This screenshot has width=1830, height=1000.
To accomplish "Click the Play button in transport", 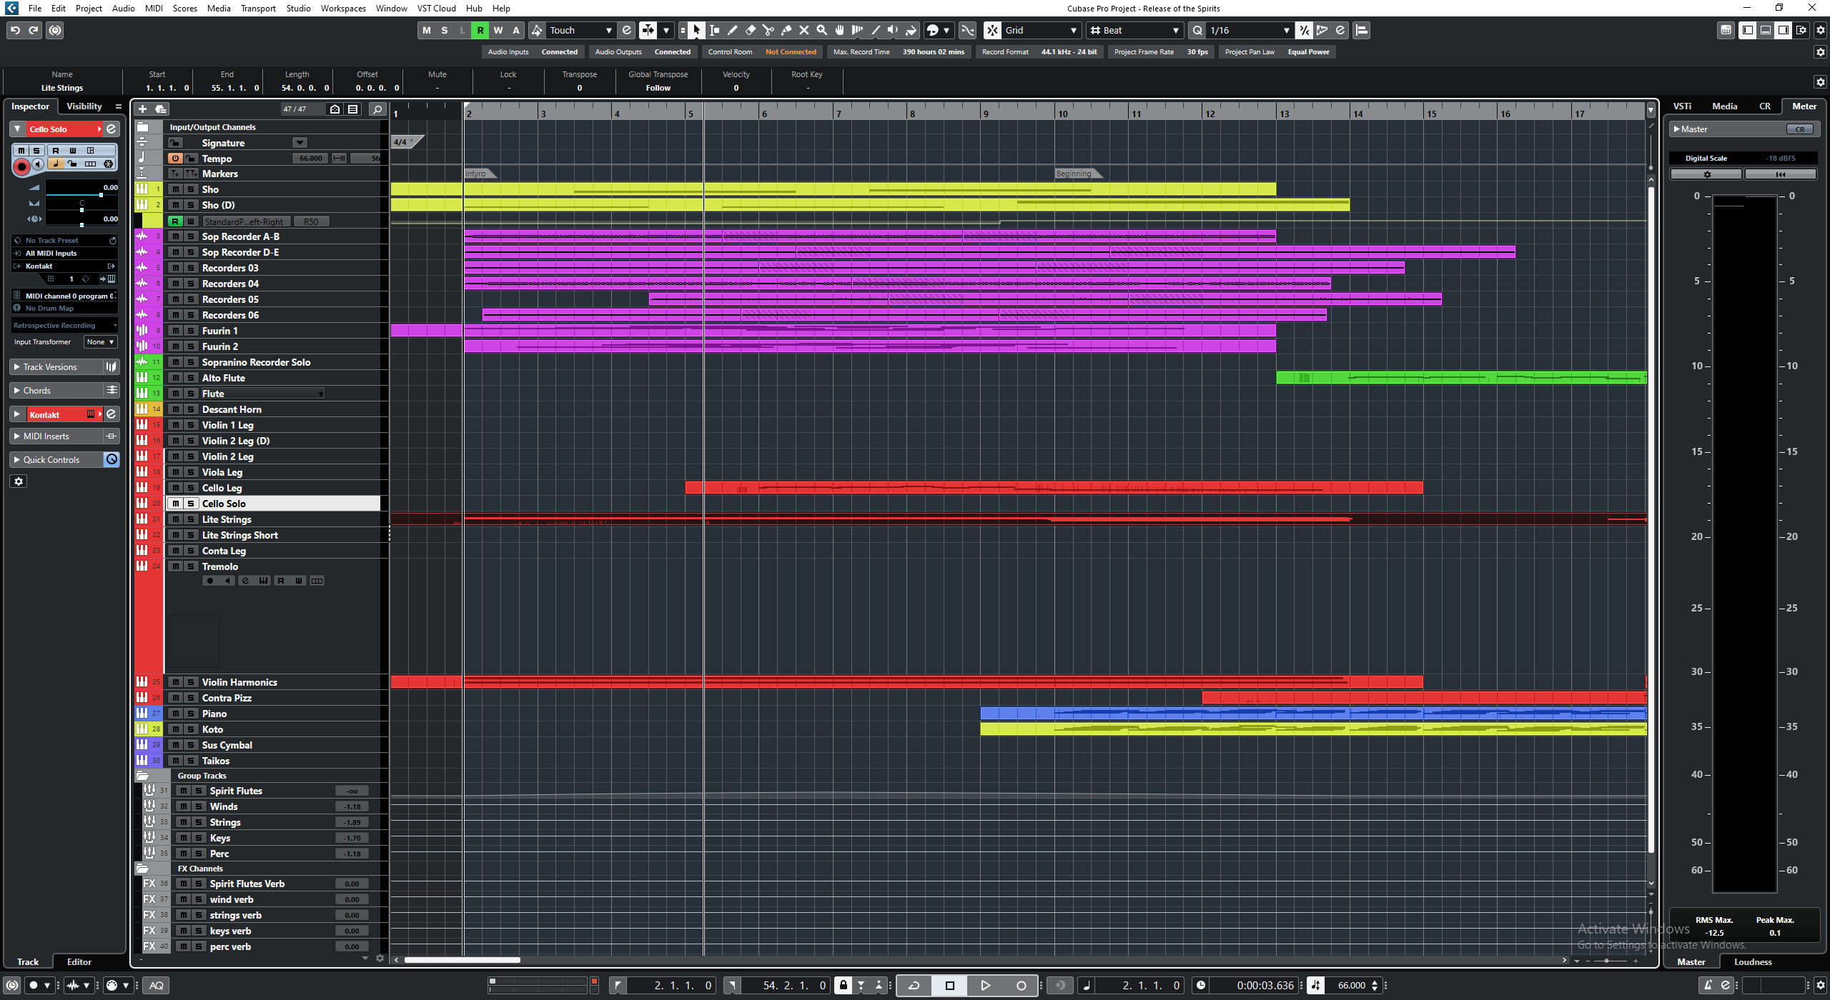I will coord(985,985).
